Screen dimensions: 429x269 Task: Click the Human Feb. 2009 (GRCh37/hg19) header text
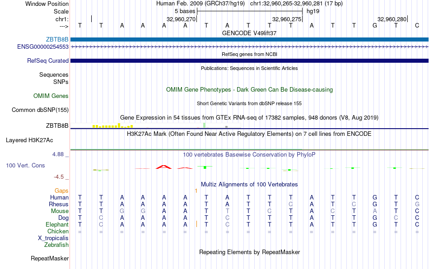(201, 4)
